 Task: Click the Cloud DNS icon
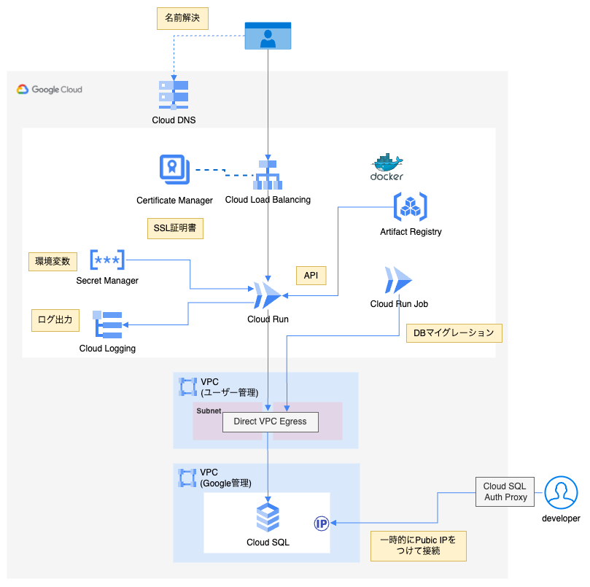(173, 93)
